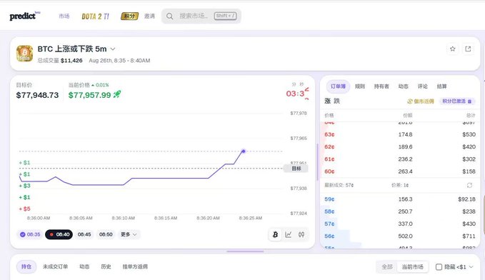
Task: Click the 60¢ ask row price
Action: [329, 171]
